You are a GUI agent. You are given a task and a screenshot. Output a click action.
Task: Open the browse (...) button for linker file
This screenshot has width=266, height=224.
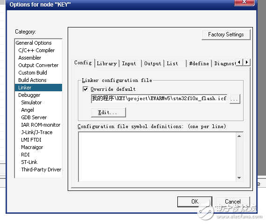[x=235, y=99]
